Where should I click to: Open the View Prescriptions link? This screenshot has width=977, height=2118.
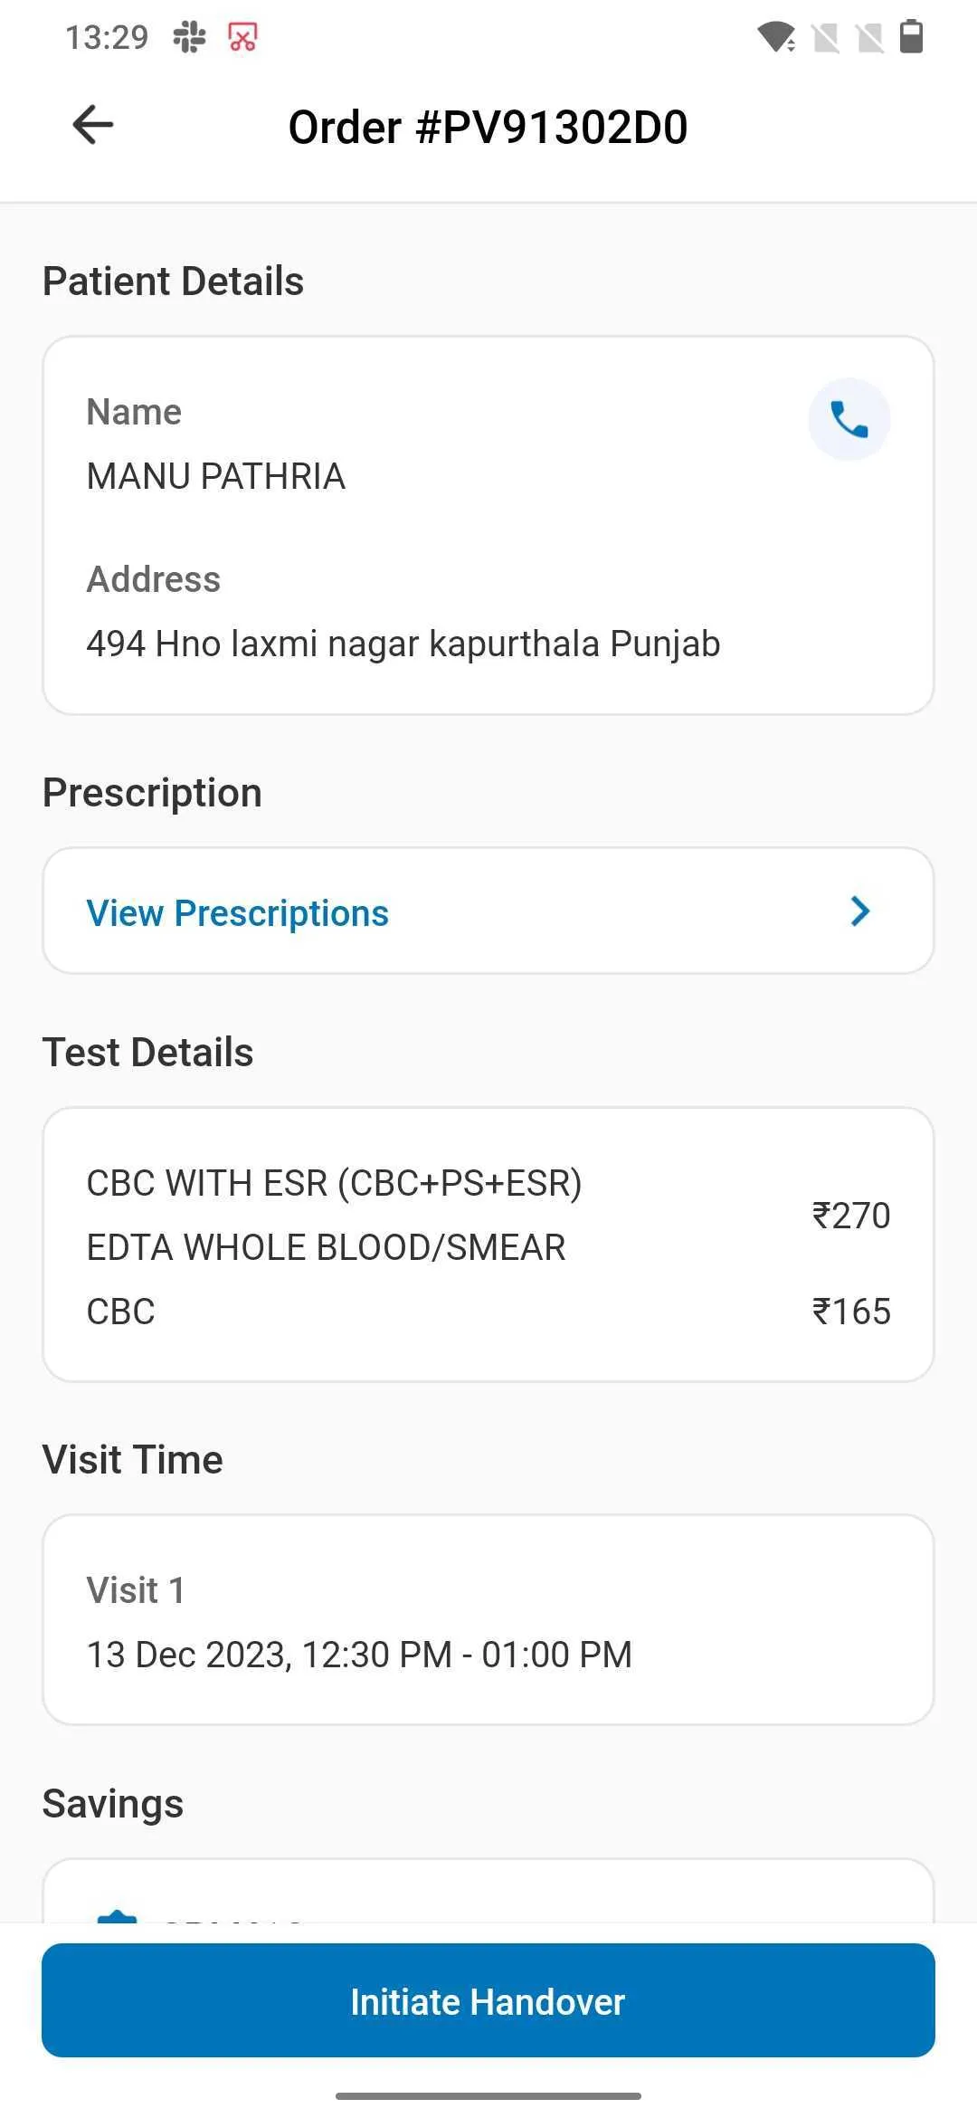(238, 913)
